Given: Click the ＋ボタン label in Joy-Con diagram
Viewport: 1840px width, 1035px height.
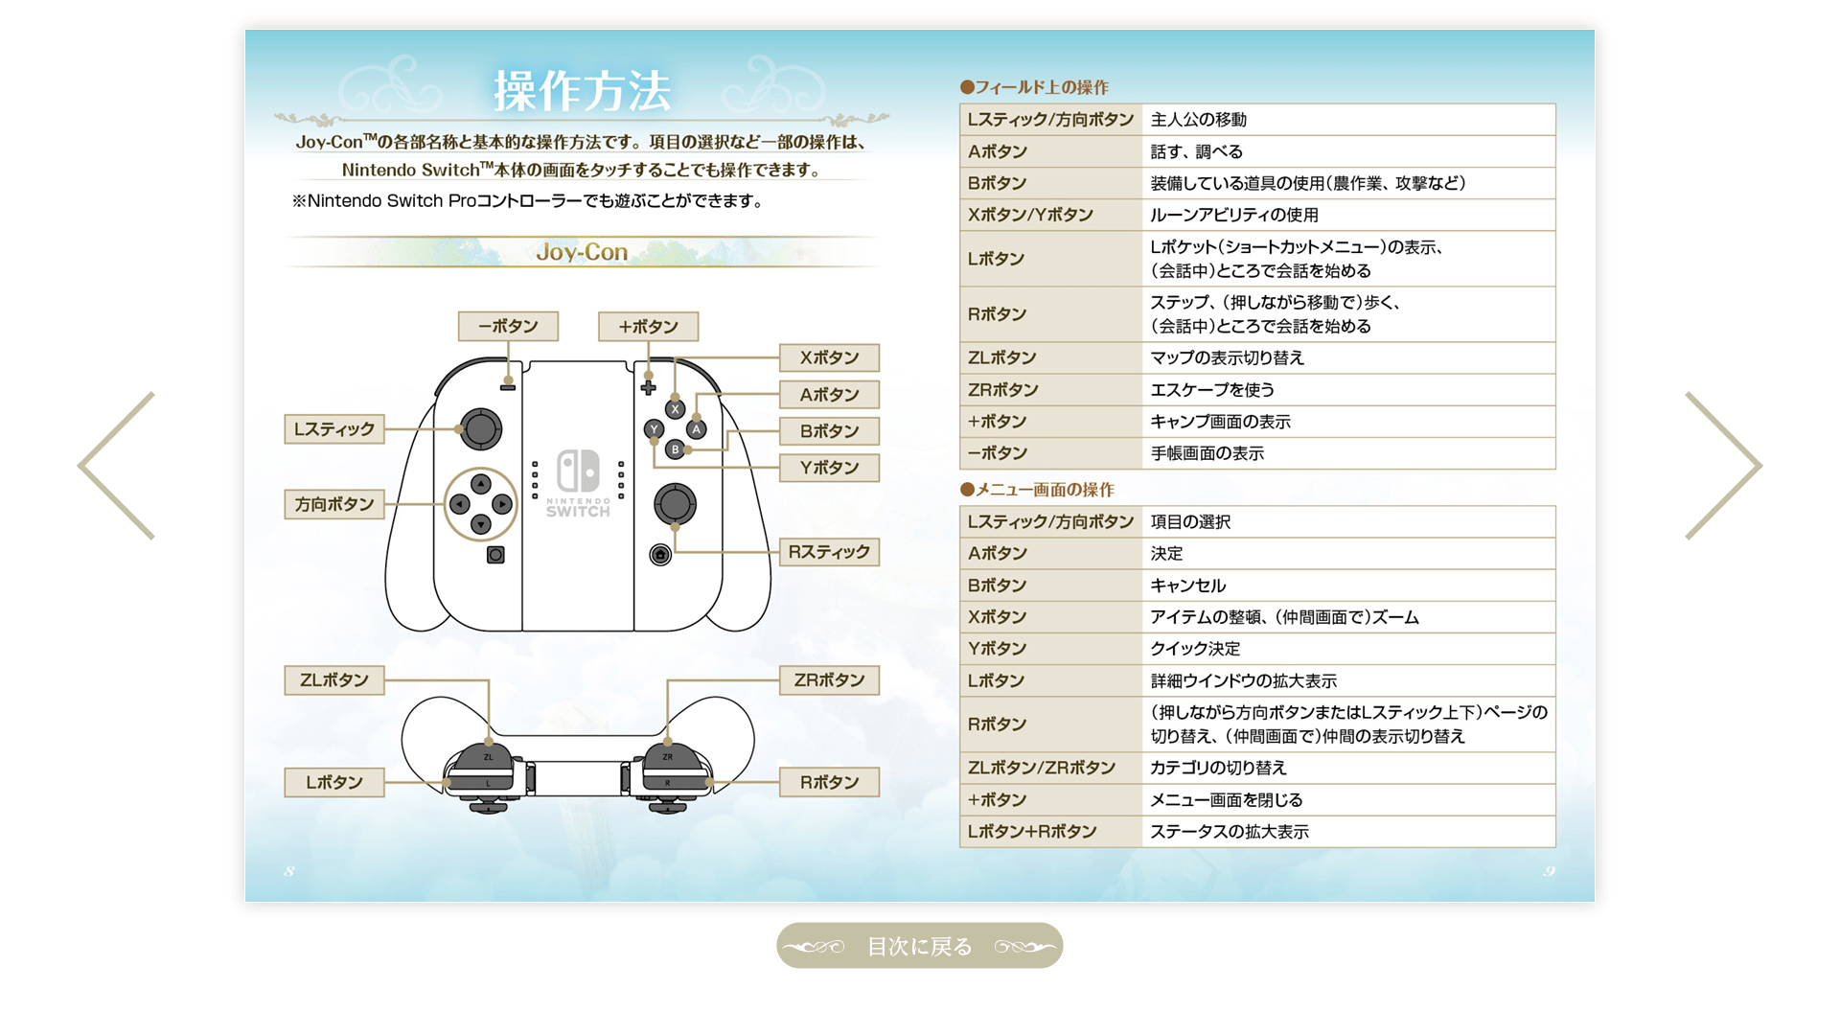Looking at the screenshot, I should point(649,327).
